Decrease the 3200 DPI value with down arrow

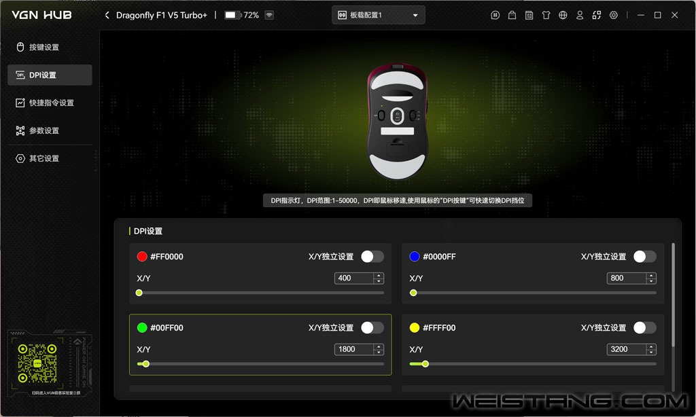pos(651,352)
